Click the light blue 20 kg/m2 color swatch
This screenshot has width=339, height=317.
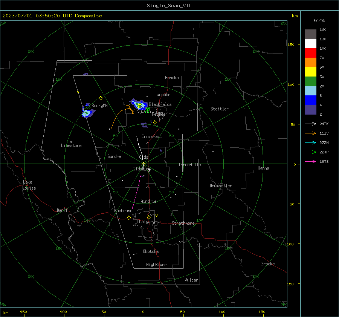[310, 91]
